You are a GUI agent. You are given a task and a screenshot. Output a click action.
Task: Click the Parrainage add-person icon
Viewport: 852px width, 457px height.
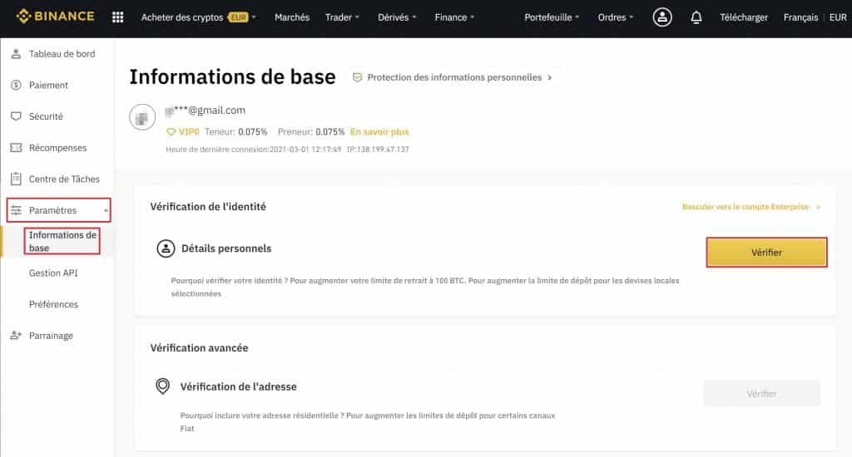(x=16, y=336)
